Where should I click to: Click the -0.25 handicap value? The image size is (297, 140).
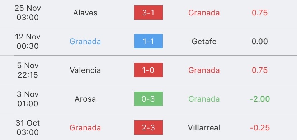tap(260, 127)
